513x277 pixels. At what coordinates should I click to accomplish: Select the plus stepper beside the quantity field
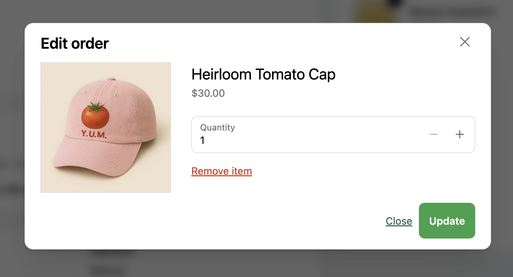[460, 134]
